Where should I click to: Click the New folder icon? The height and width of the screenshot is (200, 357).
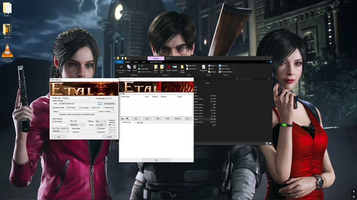click(x=182, y=69)
